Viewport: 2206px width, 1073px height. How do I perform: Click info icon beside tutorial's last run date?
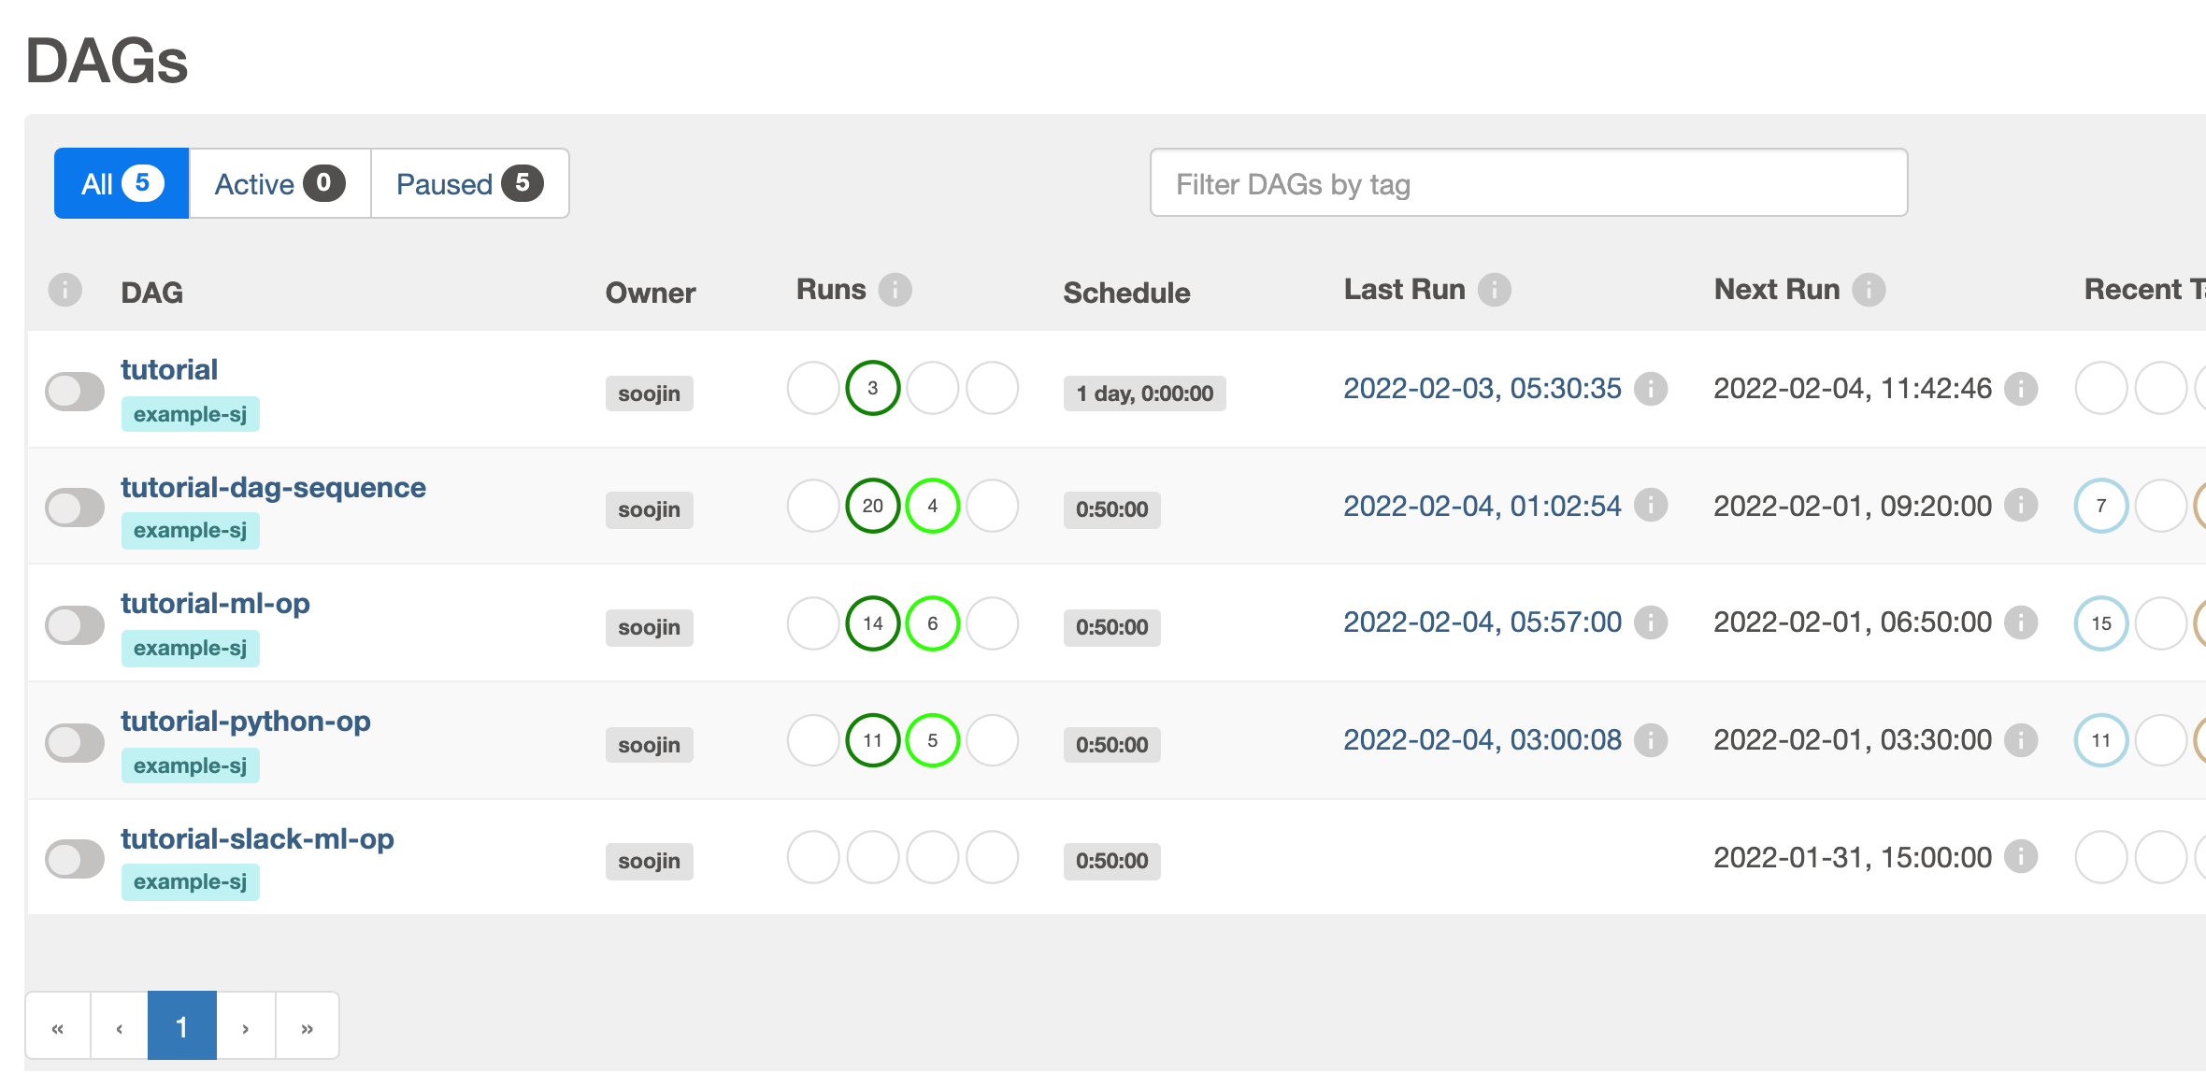[x=1650, y=389]
